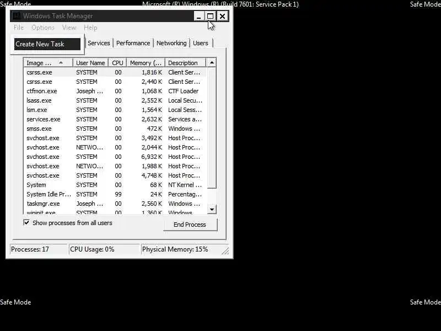Select csrss.exe using 1,816 K memory

[x=115, y=72]
